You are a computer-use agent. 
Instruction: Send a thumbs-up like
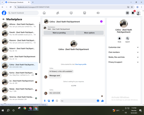pos(103,101)
